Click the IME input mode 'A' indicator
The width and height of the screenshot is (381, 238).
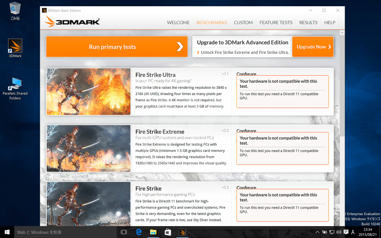(x=353, y=232)
